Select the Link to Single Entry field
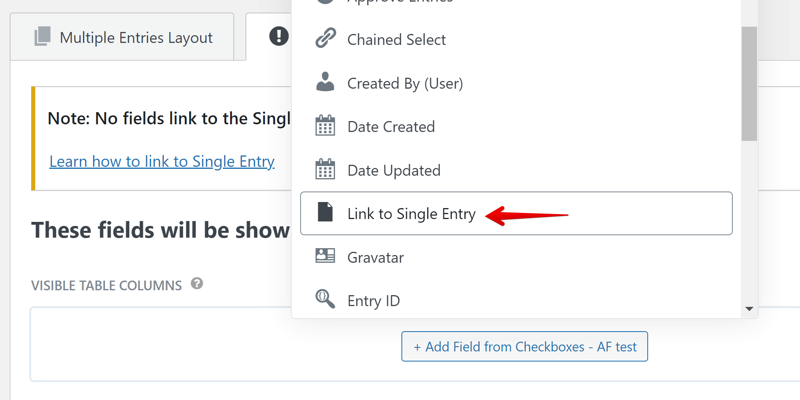 pyautogui.click(x=411, y=214)
